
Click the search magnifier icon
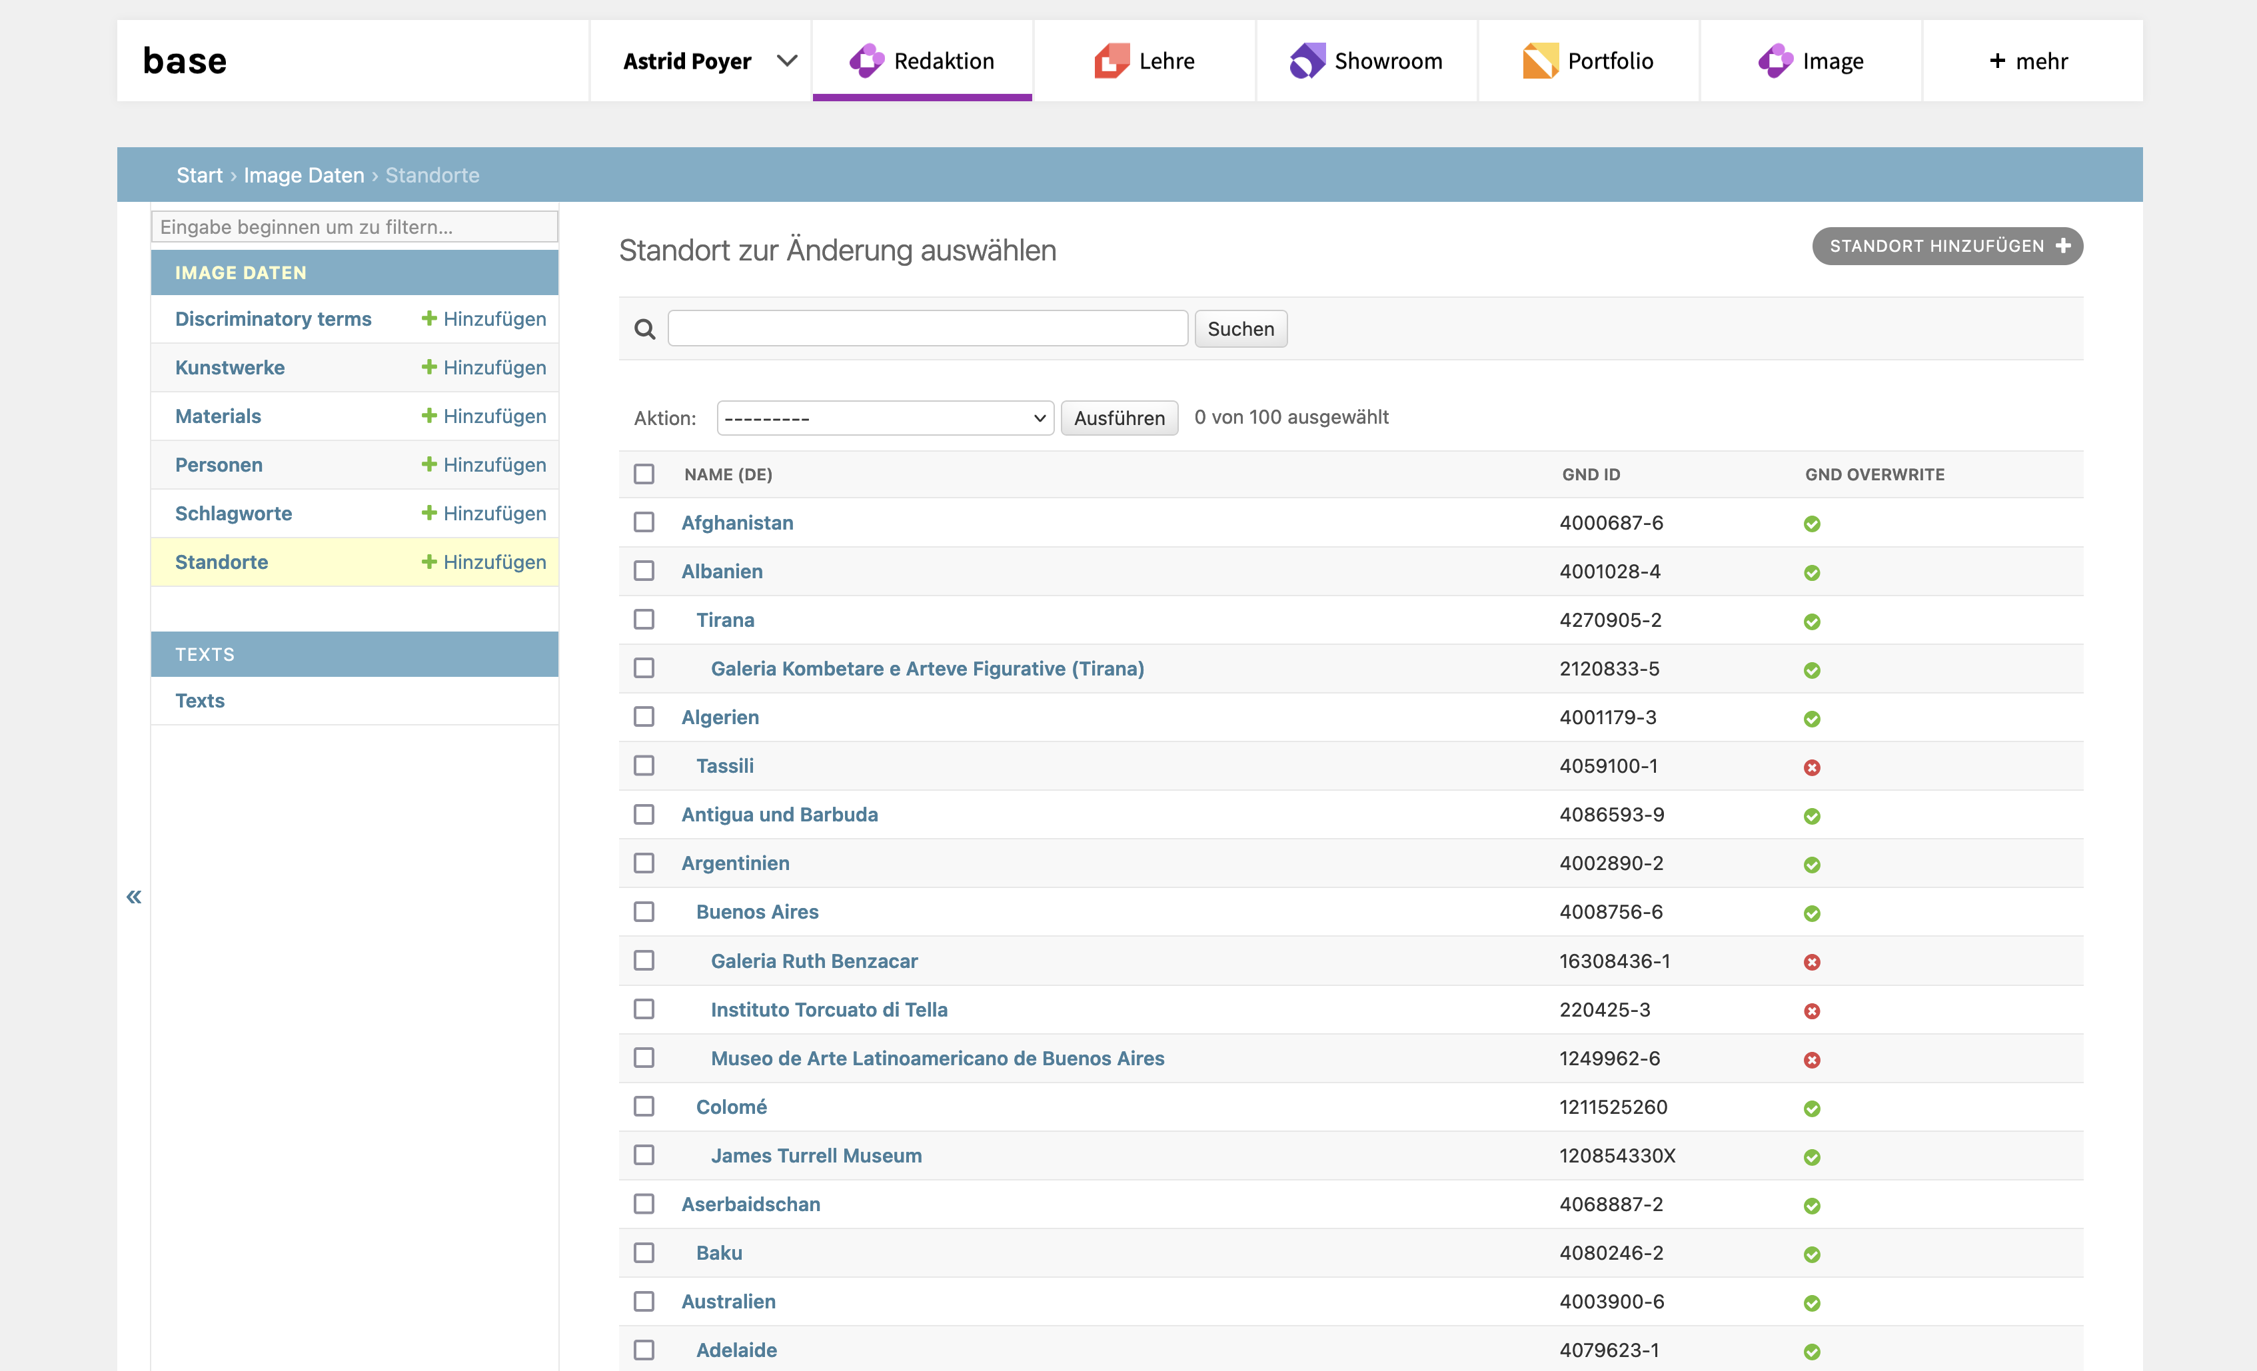tap(645, 329)
